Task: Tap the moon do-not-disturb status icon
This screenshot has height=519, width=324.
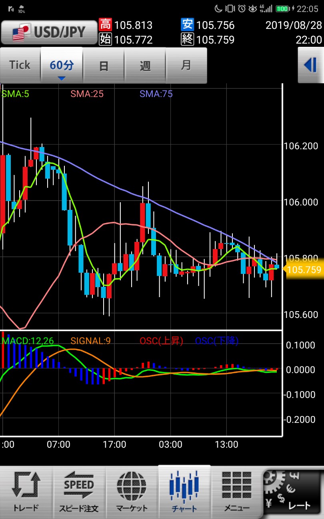Action: click(x=218, y=8)
